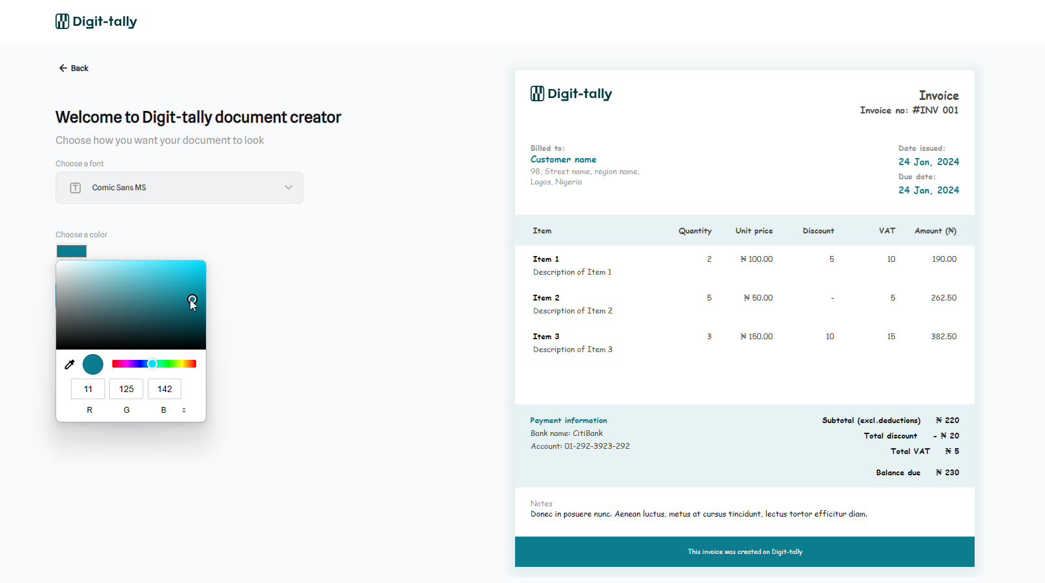This screenshot has height=583, width=1045.
Task: Activate the eyedropper color picker tool
Action: [x=70, y=364]
